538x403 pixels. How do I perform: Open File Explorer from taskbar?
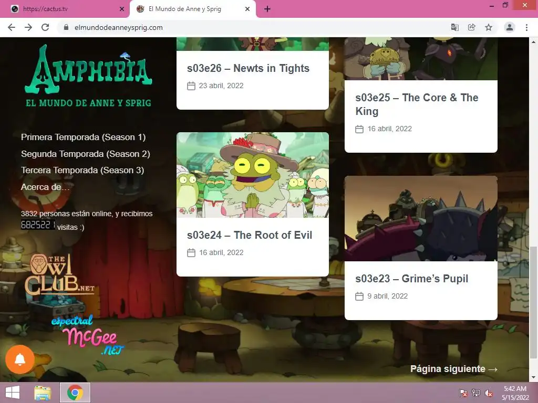click(x=43, y=393)
